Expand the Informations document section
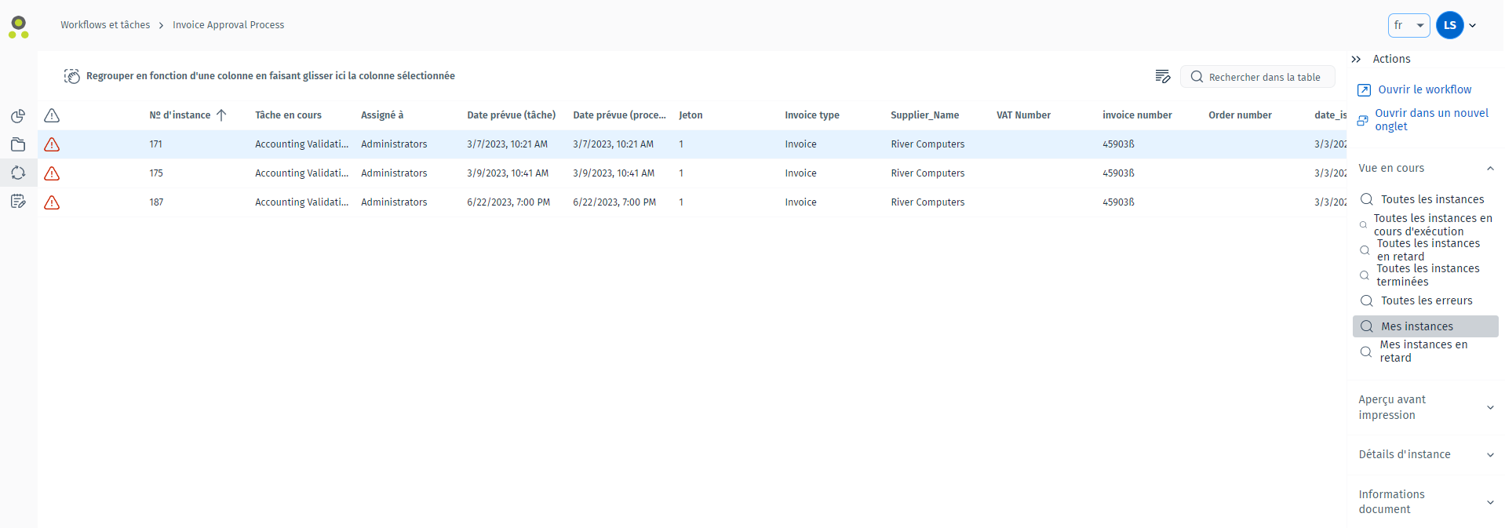The height and width of the screenshot is (528, 1505). [1490, 502]
